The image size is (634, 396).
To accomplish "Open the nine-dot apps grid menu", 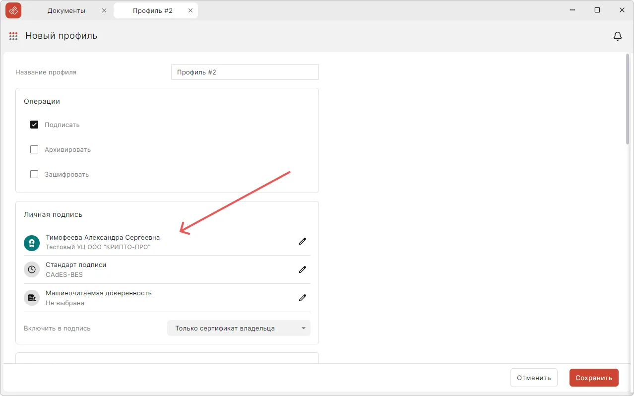I will coord(13,36).
